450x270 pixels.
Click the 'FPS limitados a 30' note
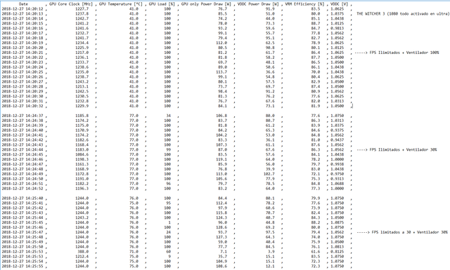pos(391,232)
